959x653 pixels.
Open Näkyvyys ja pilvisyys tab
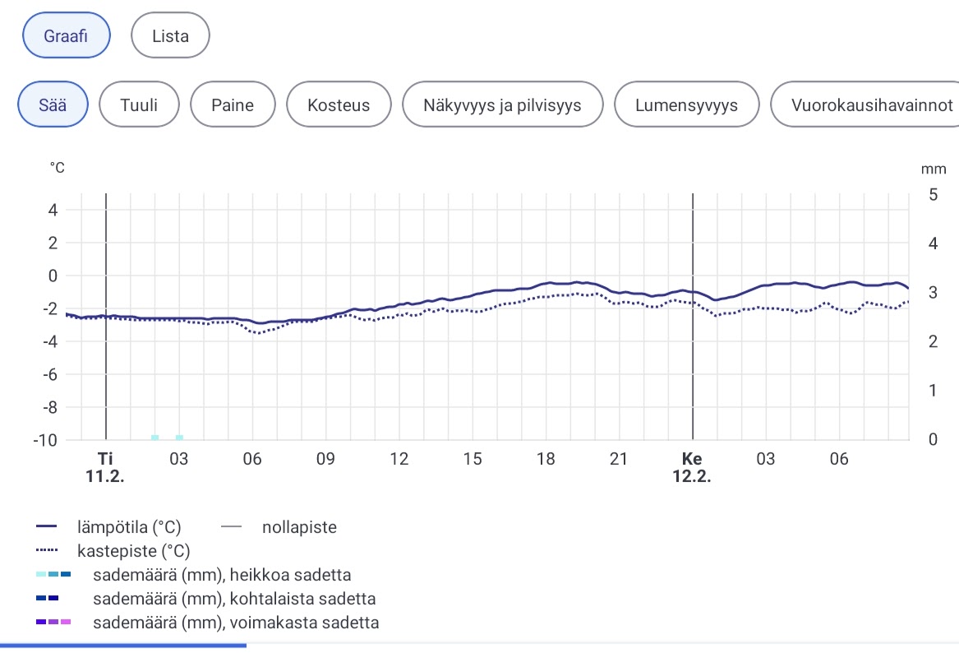point(502,104)
